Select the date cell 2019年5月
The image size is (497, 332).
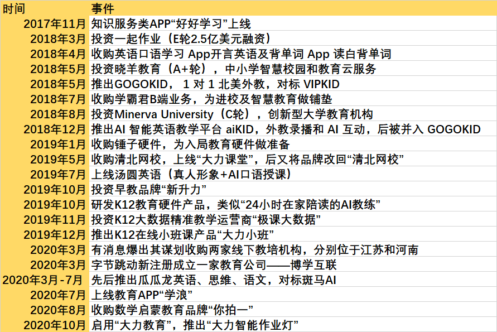pos(45,159)
